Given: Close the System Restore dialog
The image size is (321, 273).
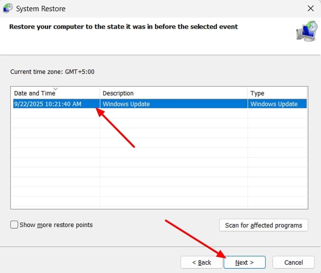Looking at the screenshot, I should [x=310, y=8].
